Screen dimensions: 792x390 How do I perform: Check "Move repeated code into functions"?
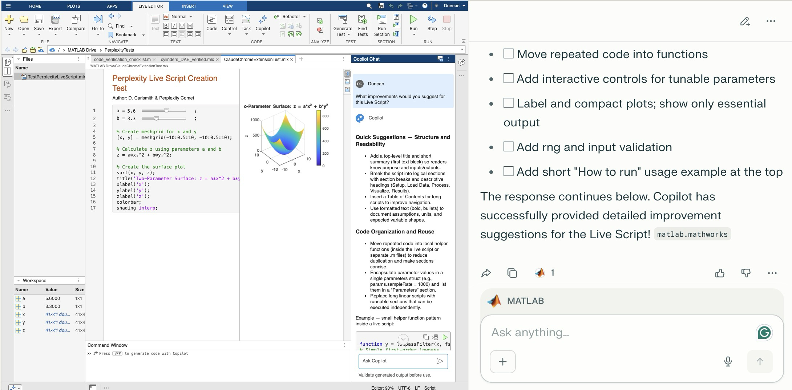pyautogui.click(x=508, y=54)
